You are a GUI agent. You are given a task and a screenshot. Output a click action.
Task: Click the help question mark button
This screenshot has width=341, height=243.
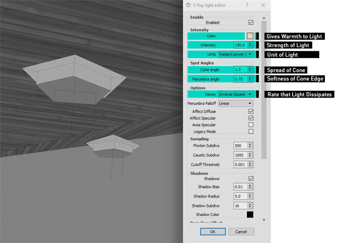247,5
